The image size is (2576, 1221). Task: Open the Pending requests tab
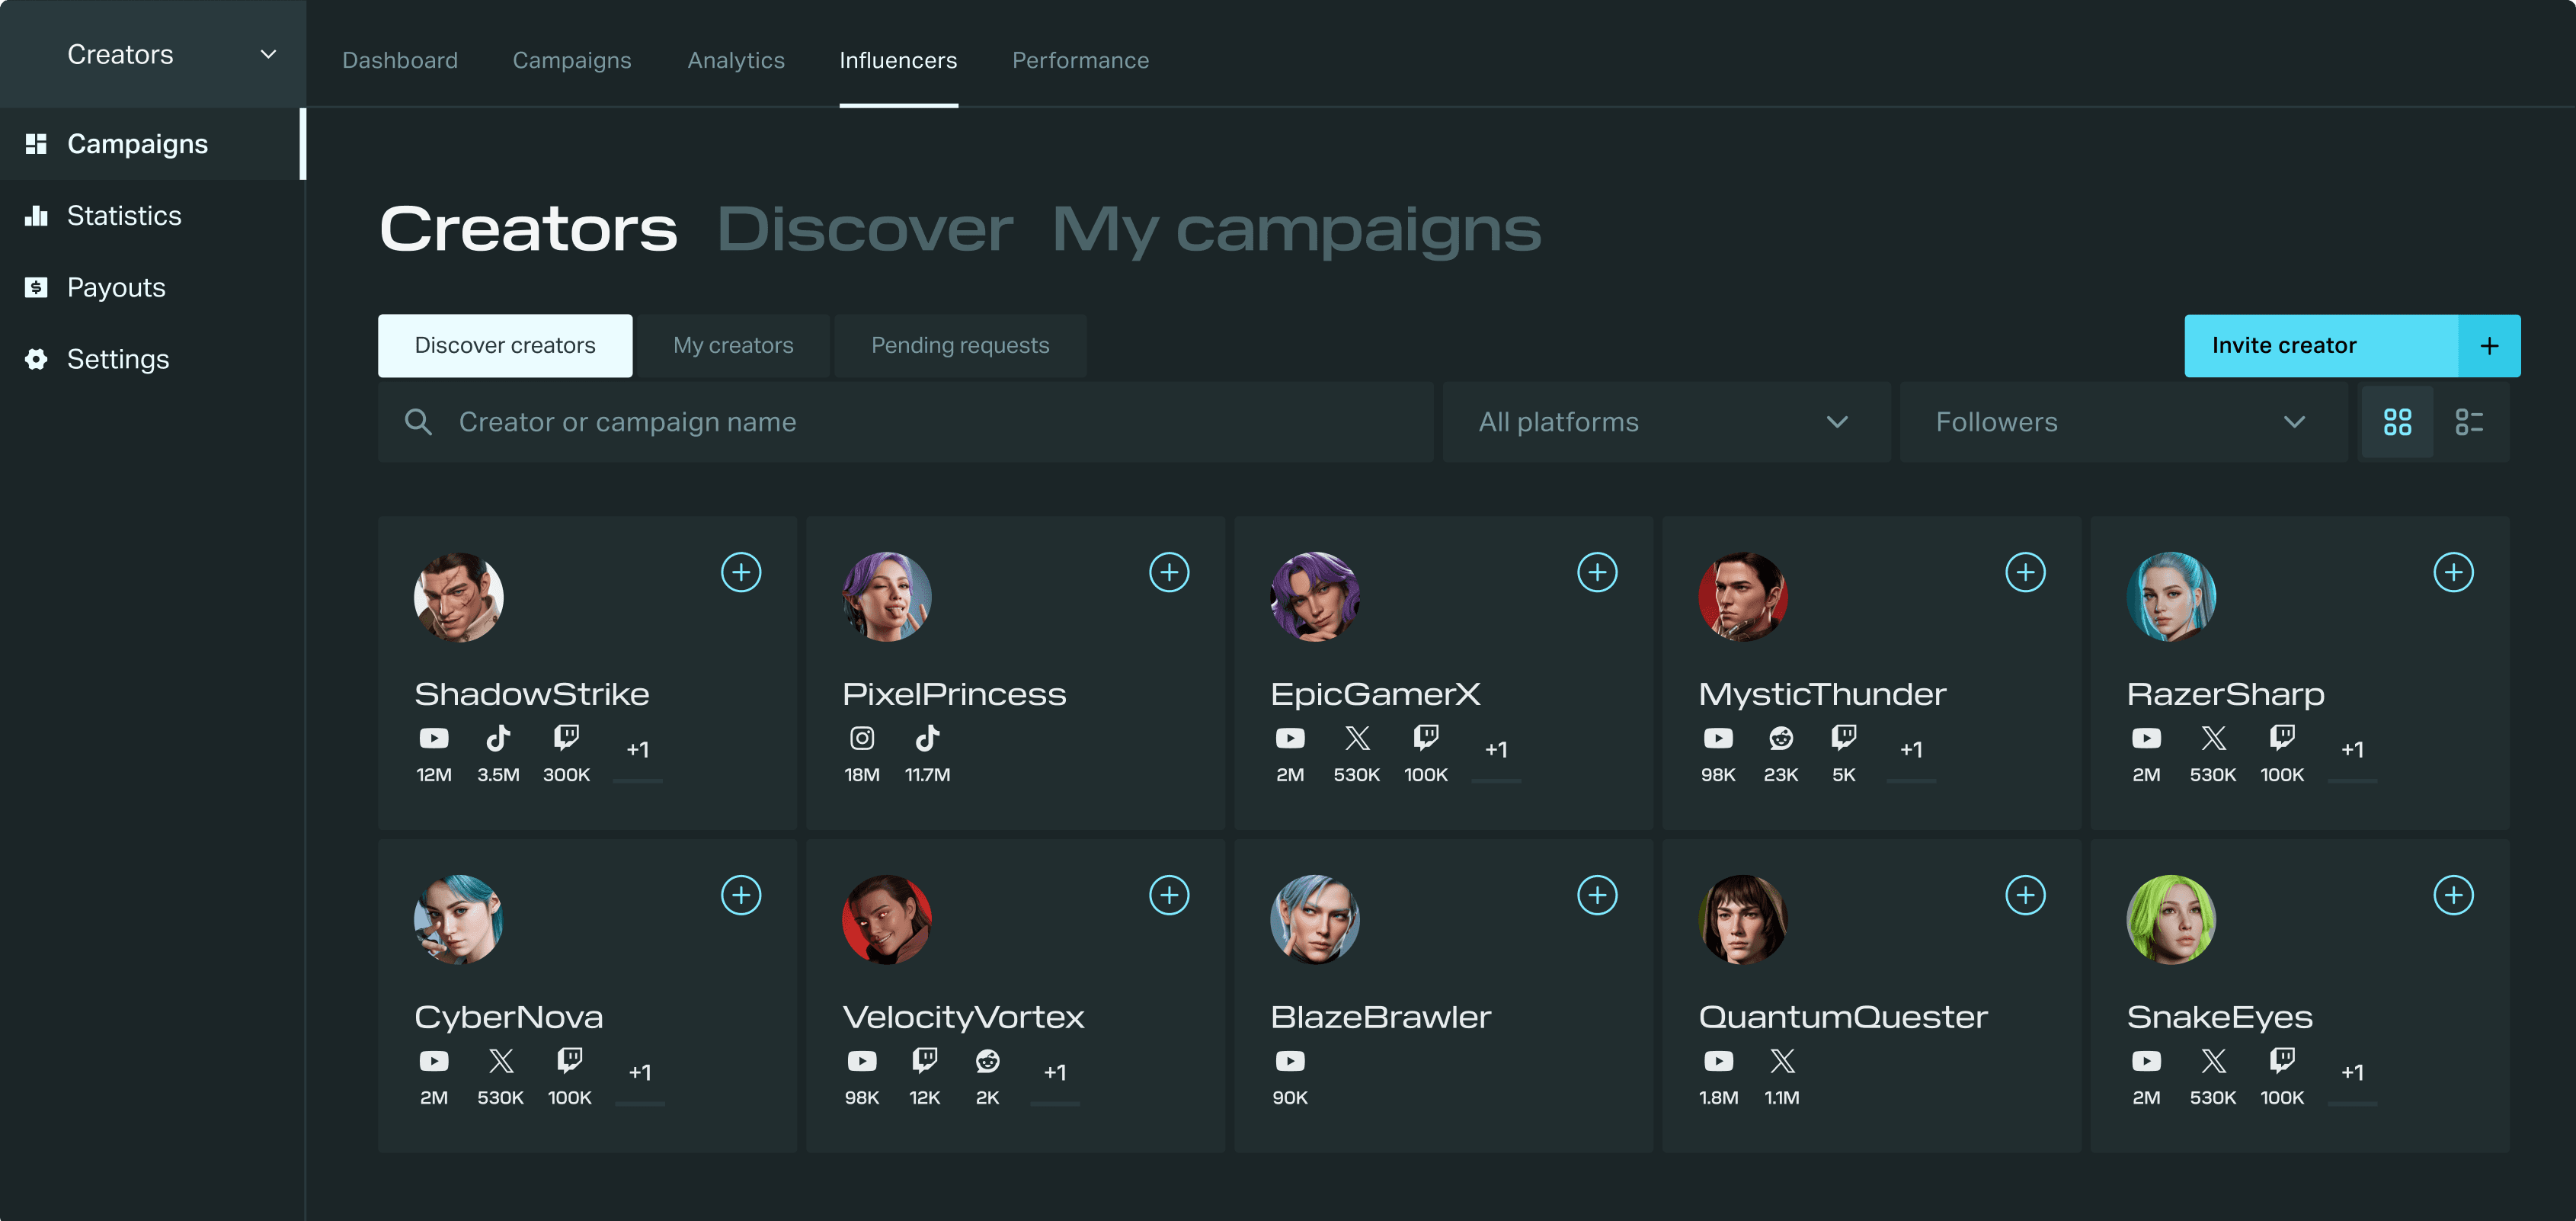click(x=960, y=345)
